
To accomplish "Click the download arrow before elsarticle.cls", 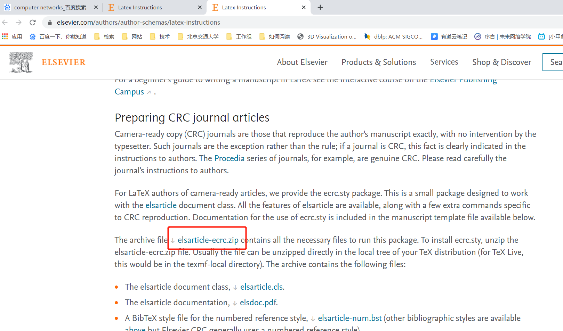I will pyautogui.click(x=235, y=288).
